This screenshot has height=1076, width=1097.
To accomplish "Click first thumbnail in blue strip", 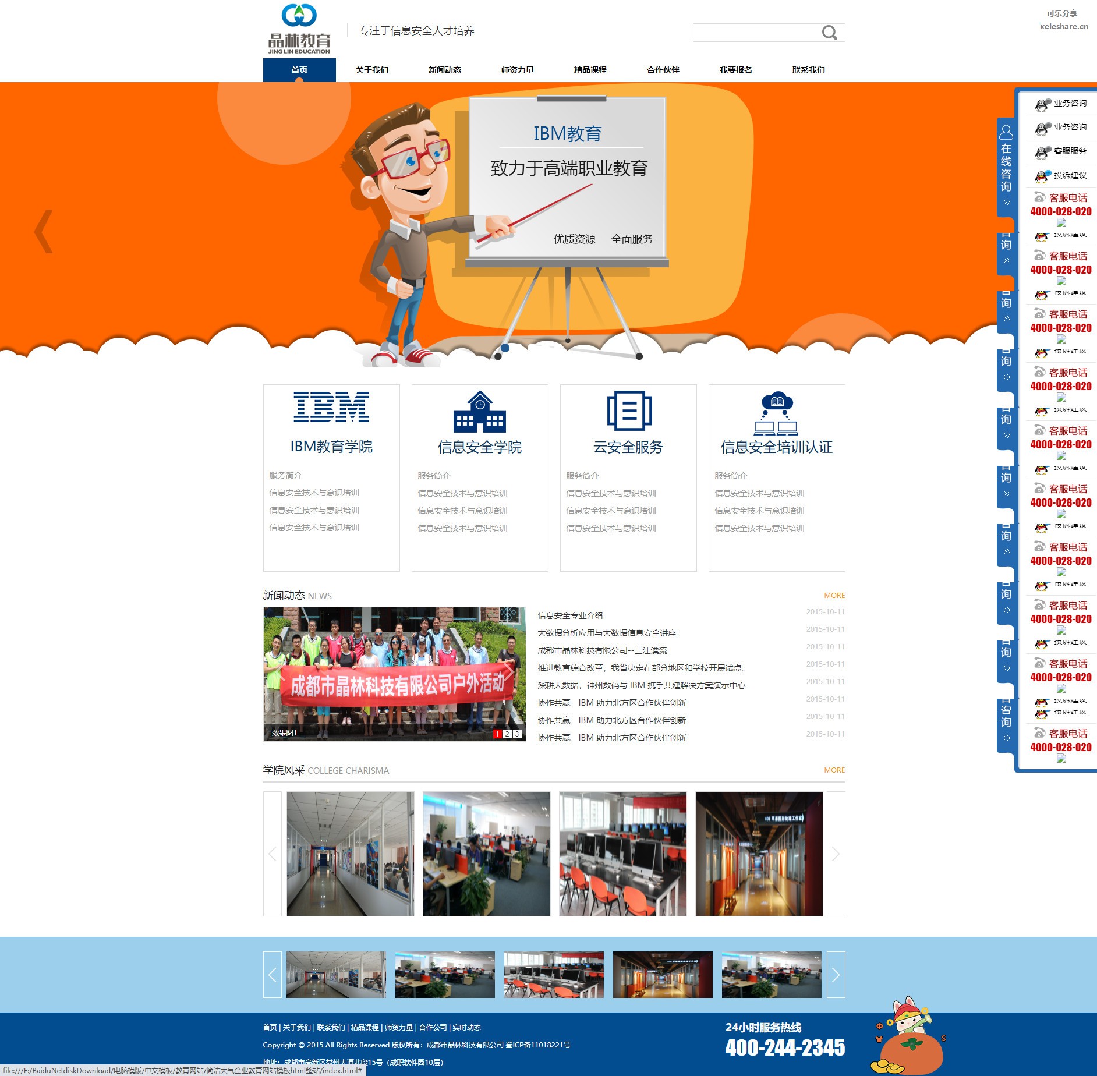I will pyautogui.click(x=336, y=975).
